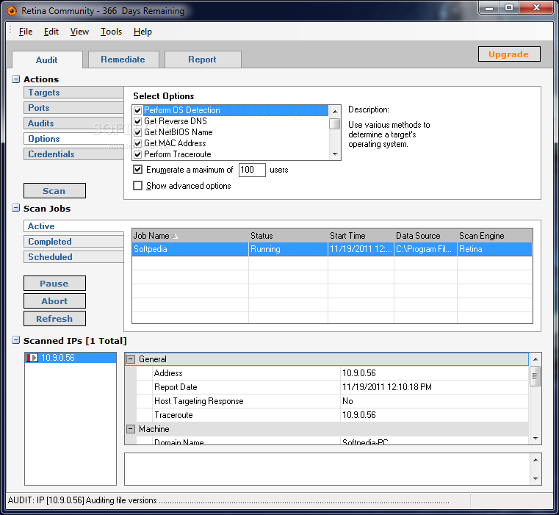Open the Tools menu

pos(111,32)
